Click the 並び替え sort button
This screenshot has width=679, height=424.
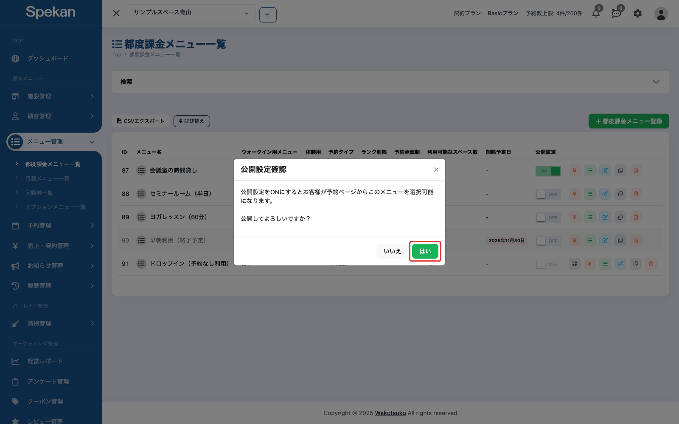(x=192, y=121)
